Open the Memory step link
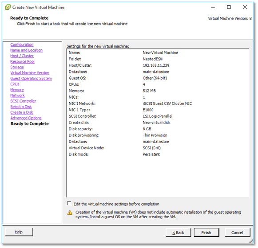The height and width of the screenshot is (248, 258). tap(17, 90)
